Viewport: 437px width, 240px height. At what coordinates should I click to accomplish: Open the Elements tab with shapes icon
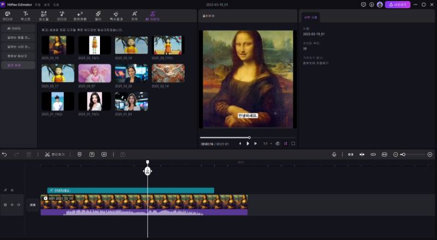(44, 16)
